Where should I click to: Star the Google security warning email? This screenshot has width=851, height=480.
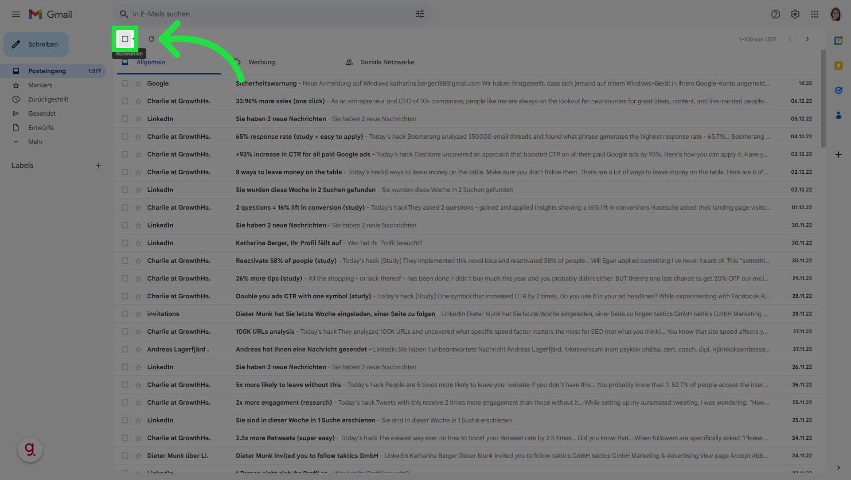pos(138,83)
